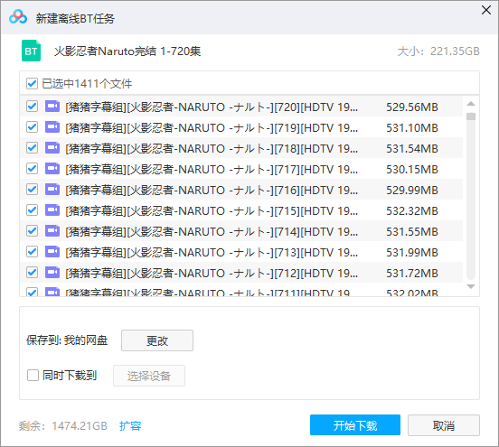Select the episode [717] file name
Viewport: 499px width, 447px height.
tap(212, 170)
